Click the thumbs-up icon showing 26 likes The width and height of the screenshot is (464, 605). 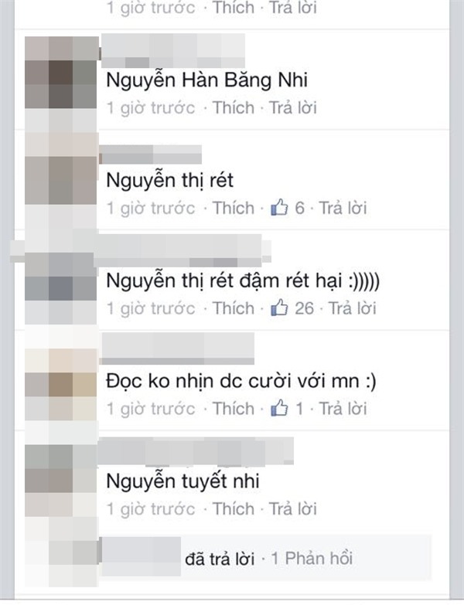point(279,308)
